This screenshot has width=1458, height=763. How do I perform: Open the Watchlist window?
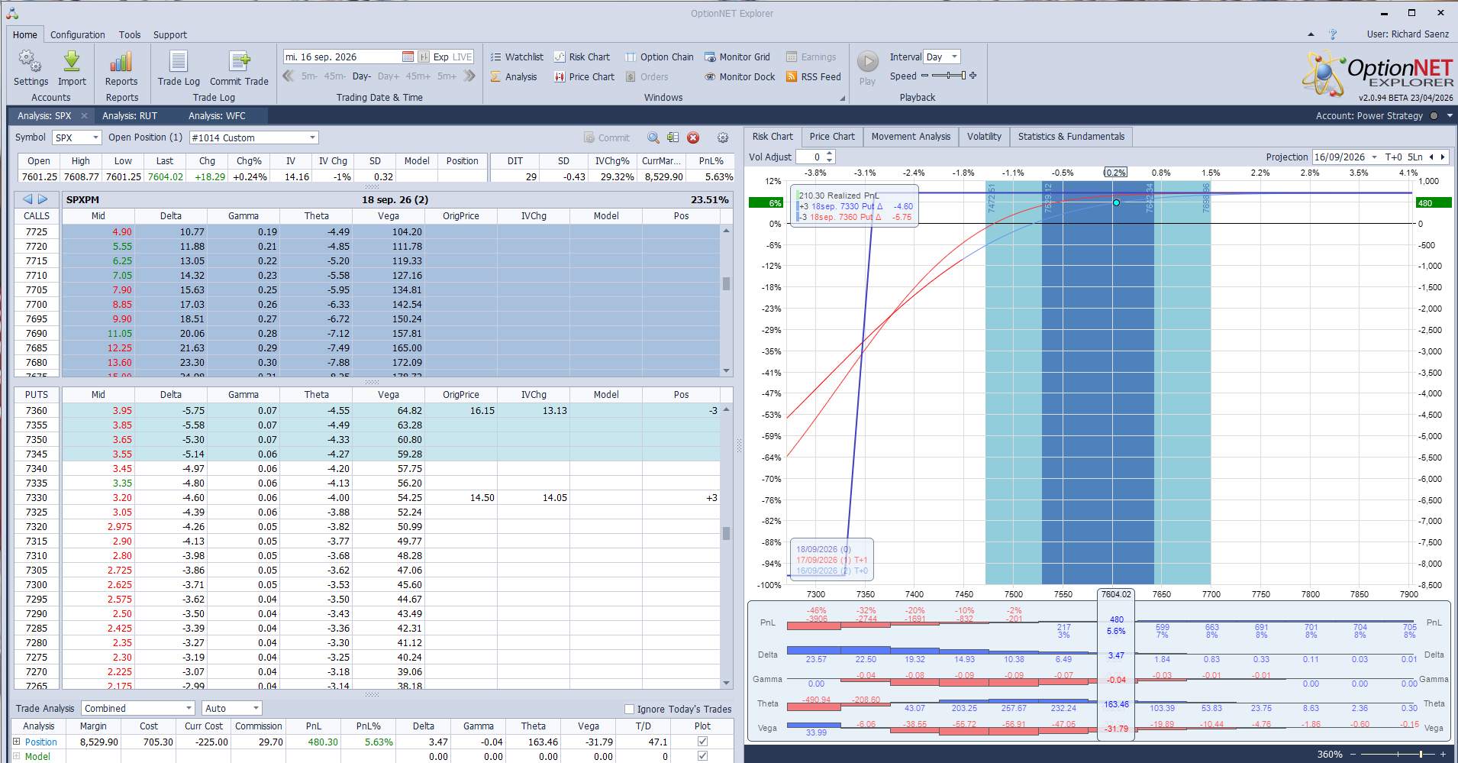517,57
